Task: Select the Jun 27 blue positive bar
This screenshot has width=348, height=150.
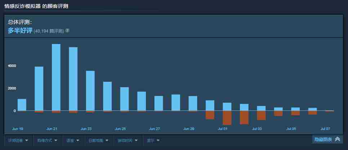Action: 159,103
